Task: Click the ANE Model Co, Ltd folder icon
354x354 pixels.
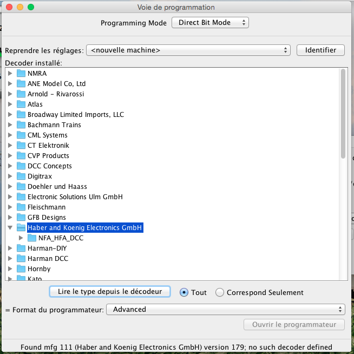Action: [x=21, y=83]
